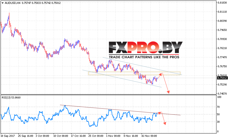Select the 3 Oct 00:00 time label
228x139 pixels.
click(42, 136)
